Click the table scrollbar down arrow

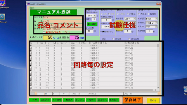click(x=158, y=87)
